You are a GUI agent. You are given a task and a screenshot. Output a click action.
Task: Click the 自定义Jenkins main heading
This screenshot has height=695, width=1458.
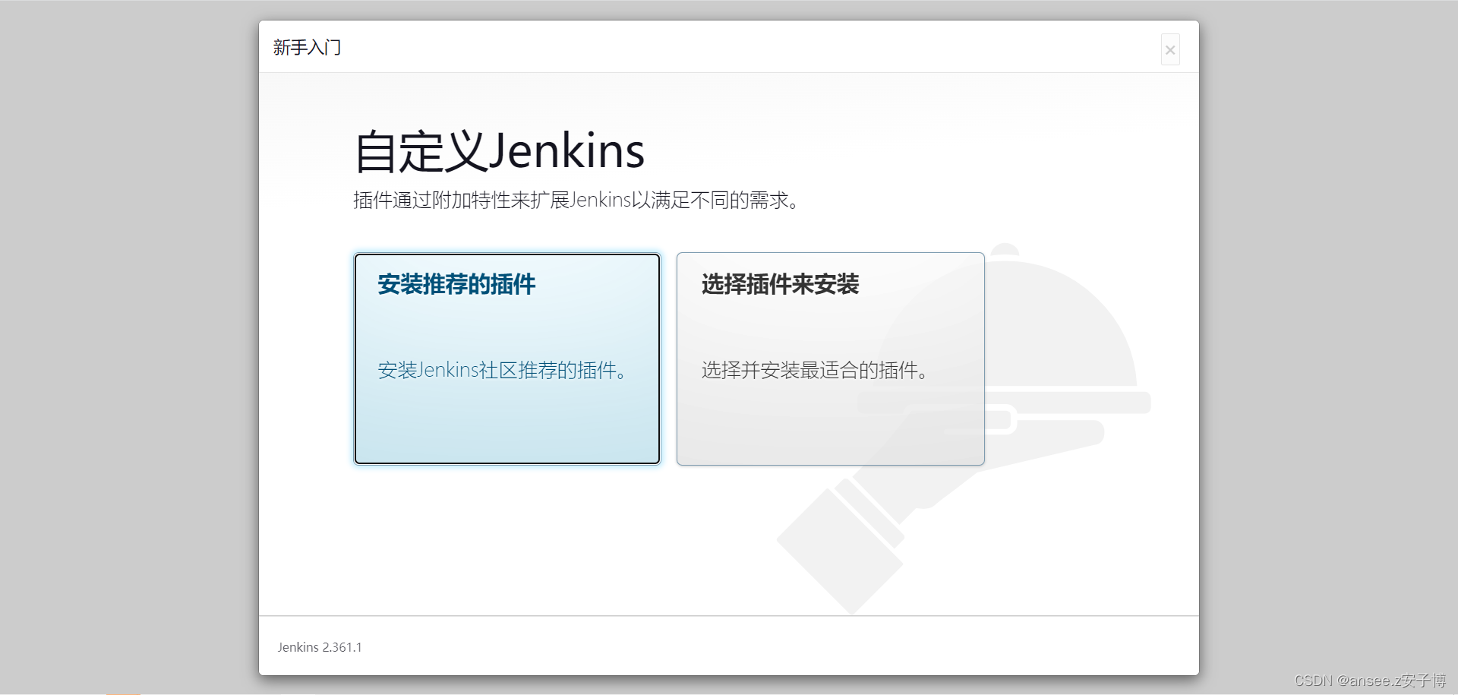(500, 151)
